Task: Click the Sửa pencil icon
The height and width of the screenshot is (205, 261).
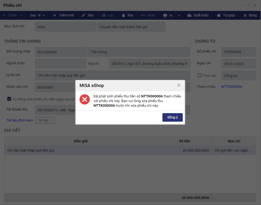Action: click(83, 15)
